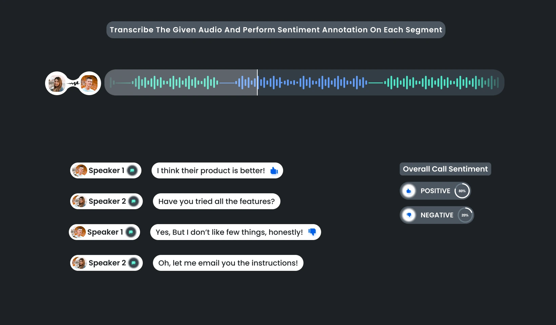Click the 'Overall Call Sentiment' heading
This screenshot has width=556, height=325.
point(445,169)
